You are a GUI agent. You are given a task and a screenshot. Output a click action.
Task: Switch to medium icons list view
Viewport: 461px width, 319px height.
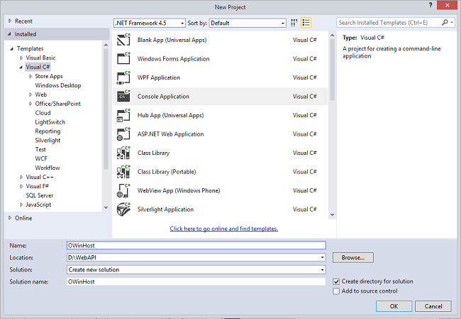point(306,23)
